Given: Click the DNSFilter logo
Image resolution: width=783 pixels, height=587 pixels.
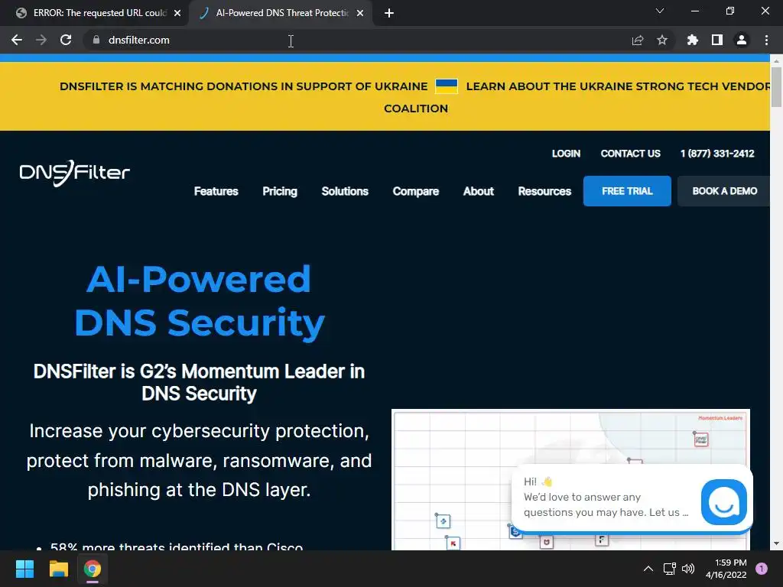Looking at the screenshot, I should click(x=75, y=173).
